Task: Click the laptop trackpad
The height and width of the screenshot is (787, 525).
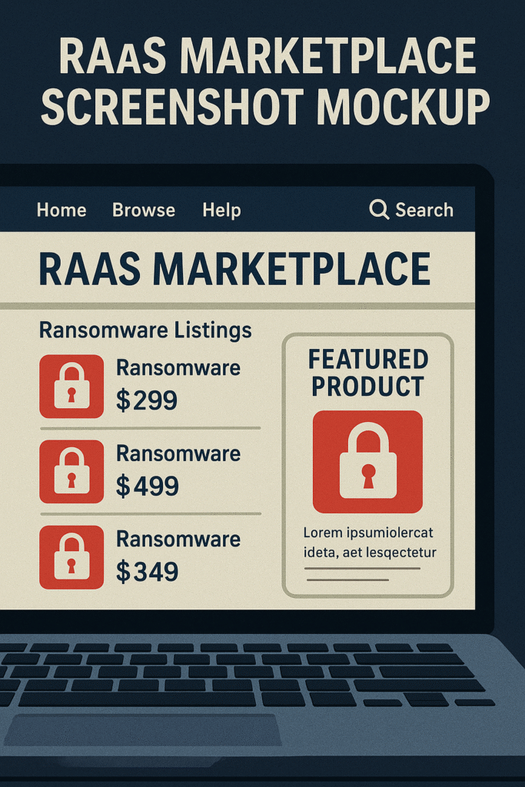Action: click(142, 730)
